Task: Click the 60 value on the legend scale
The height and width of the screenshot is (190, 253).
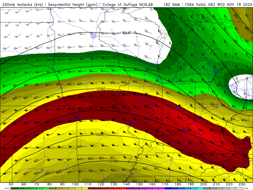Action: pyautogui.click(x=24, y=184)
